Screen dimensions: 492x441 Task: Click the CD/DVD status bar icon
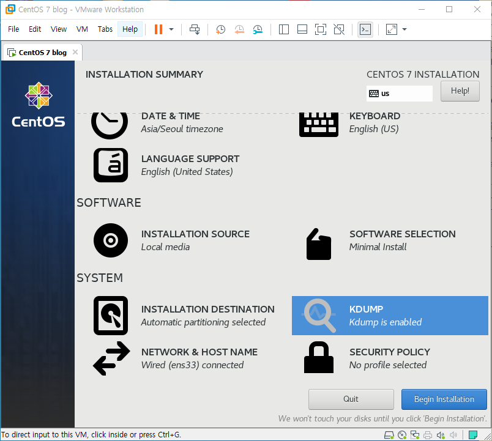(402, 435)
